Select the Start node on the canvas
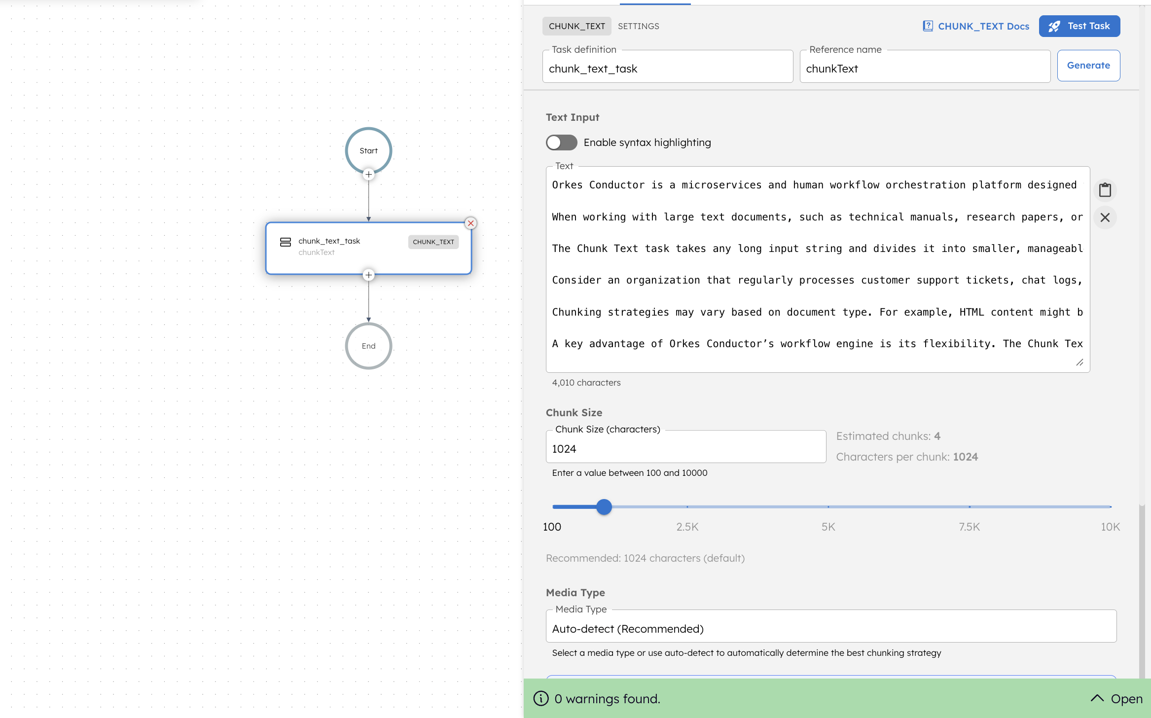The height and width of the screenshot is (718, 1151). 368,150
